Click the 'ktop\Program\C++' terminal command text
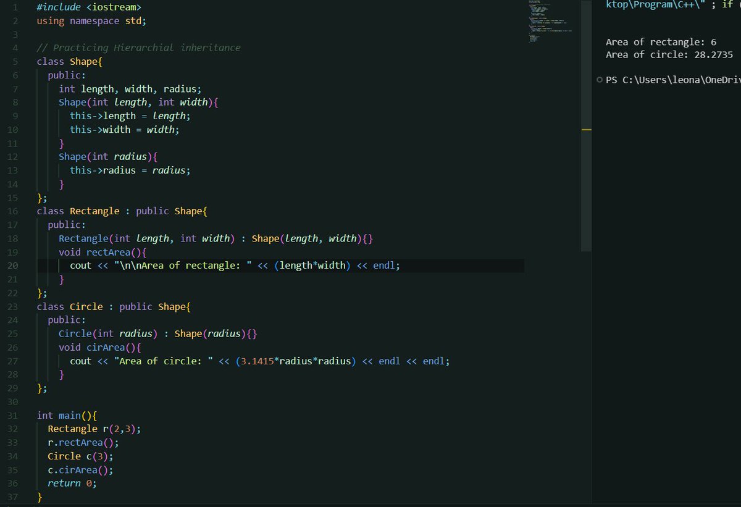The image size is (741, 507). [x=656, y=5]
